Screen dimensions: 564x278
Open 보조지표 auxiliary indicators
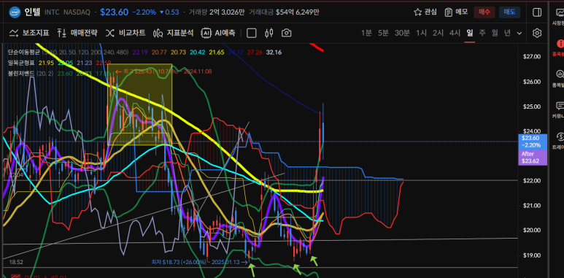click(29, 33)
